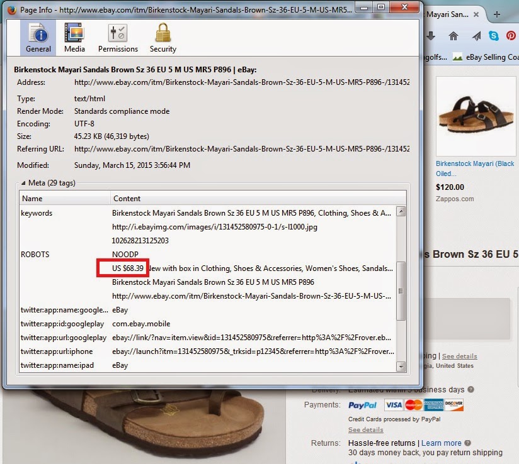Click the Discover card icon

pos(453,405)
